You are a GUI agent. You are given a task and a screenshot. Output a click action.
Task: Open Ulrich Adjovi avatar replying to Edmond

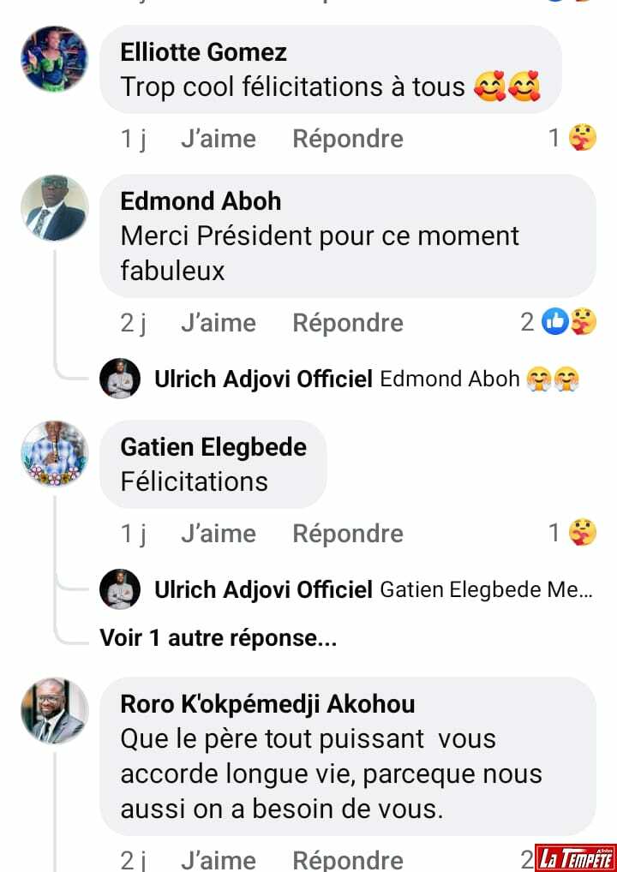pos(120,379)
